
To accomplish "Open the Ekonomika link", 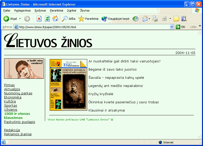I will coord(13,97).
